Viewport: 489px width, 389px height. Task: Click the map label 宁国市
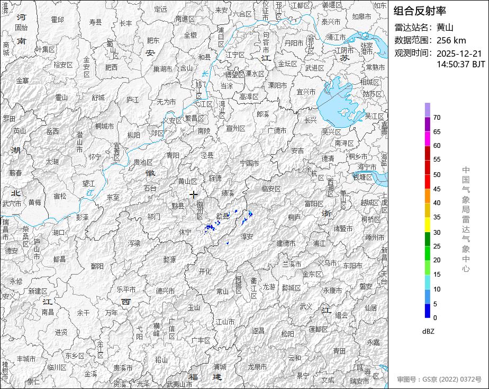click(x=249, y=163)
